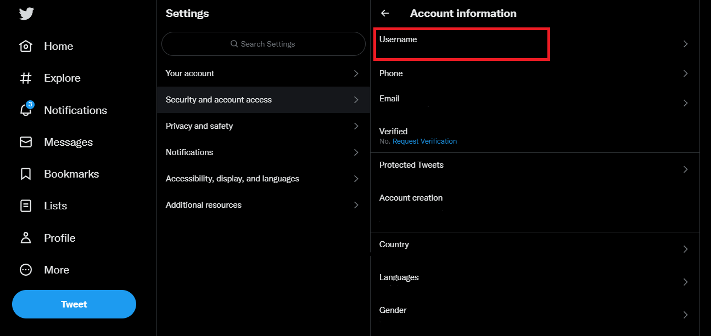Open Accessibility, display, and languages item
Image resolution: width=711 pixels, height=336 pixels.
264,179
